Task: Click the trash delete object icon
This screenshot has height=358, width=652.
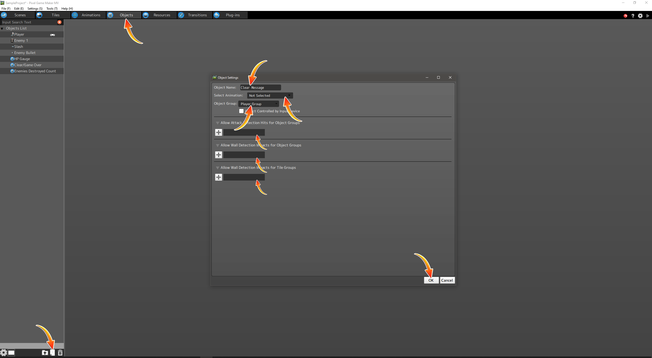Action: pos(60,353)
